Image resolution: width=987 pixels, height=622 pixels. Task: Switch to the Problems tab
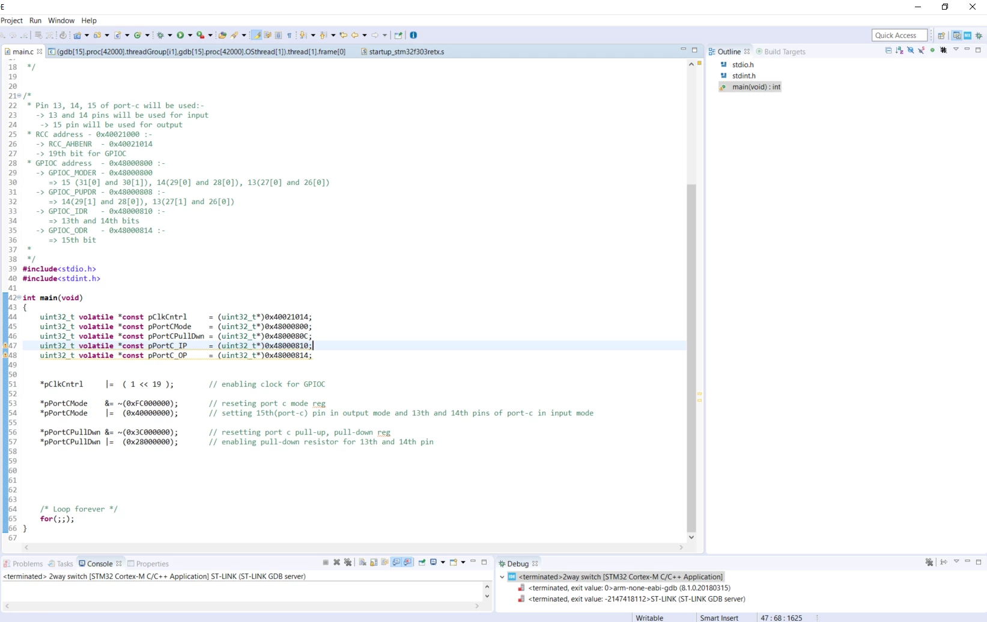click(x=23, y=564)
